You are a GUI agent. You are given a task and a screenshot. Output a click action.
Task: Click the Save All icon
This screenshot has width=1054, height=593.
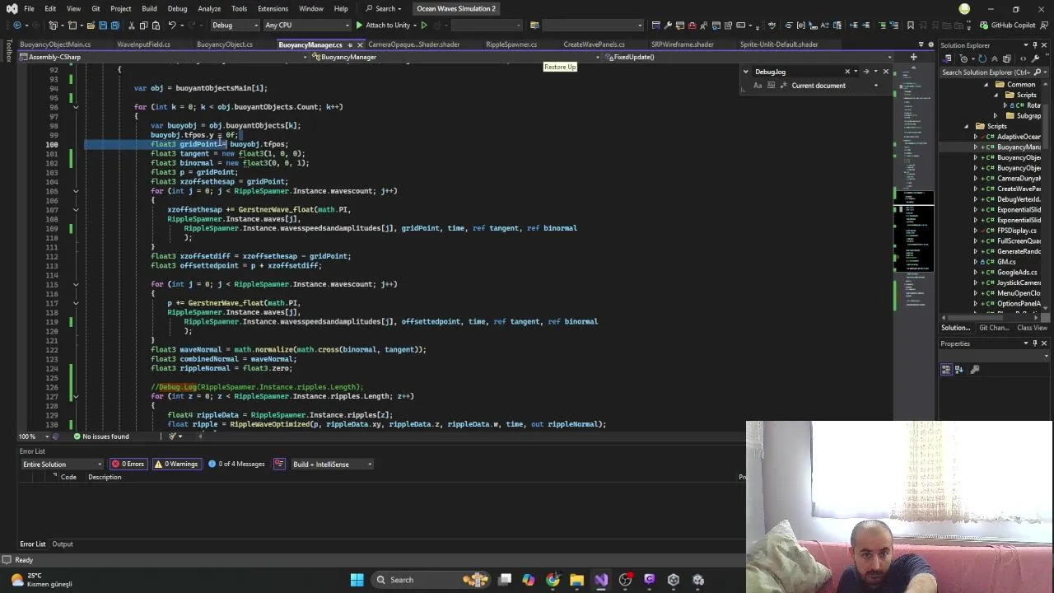[115, 25]
